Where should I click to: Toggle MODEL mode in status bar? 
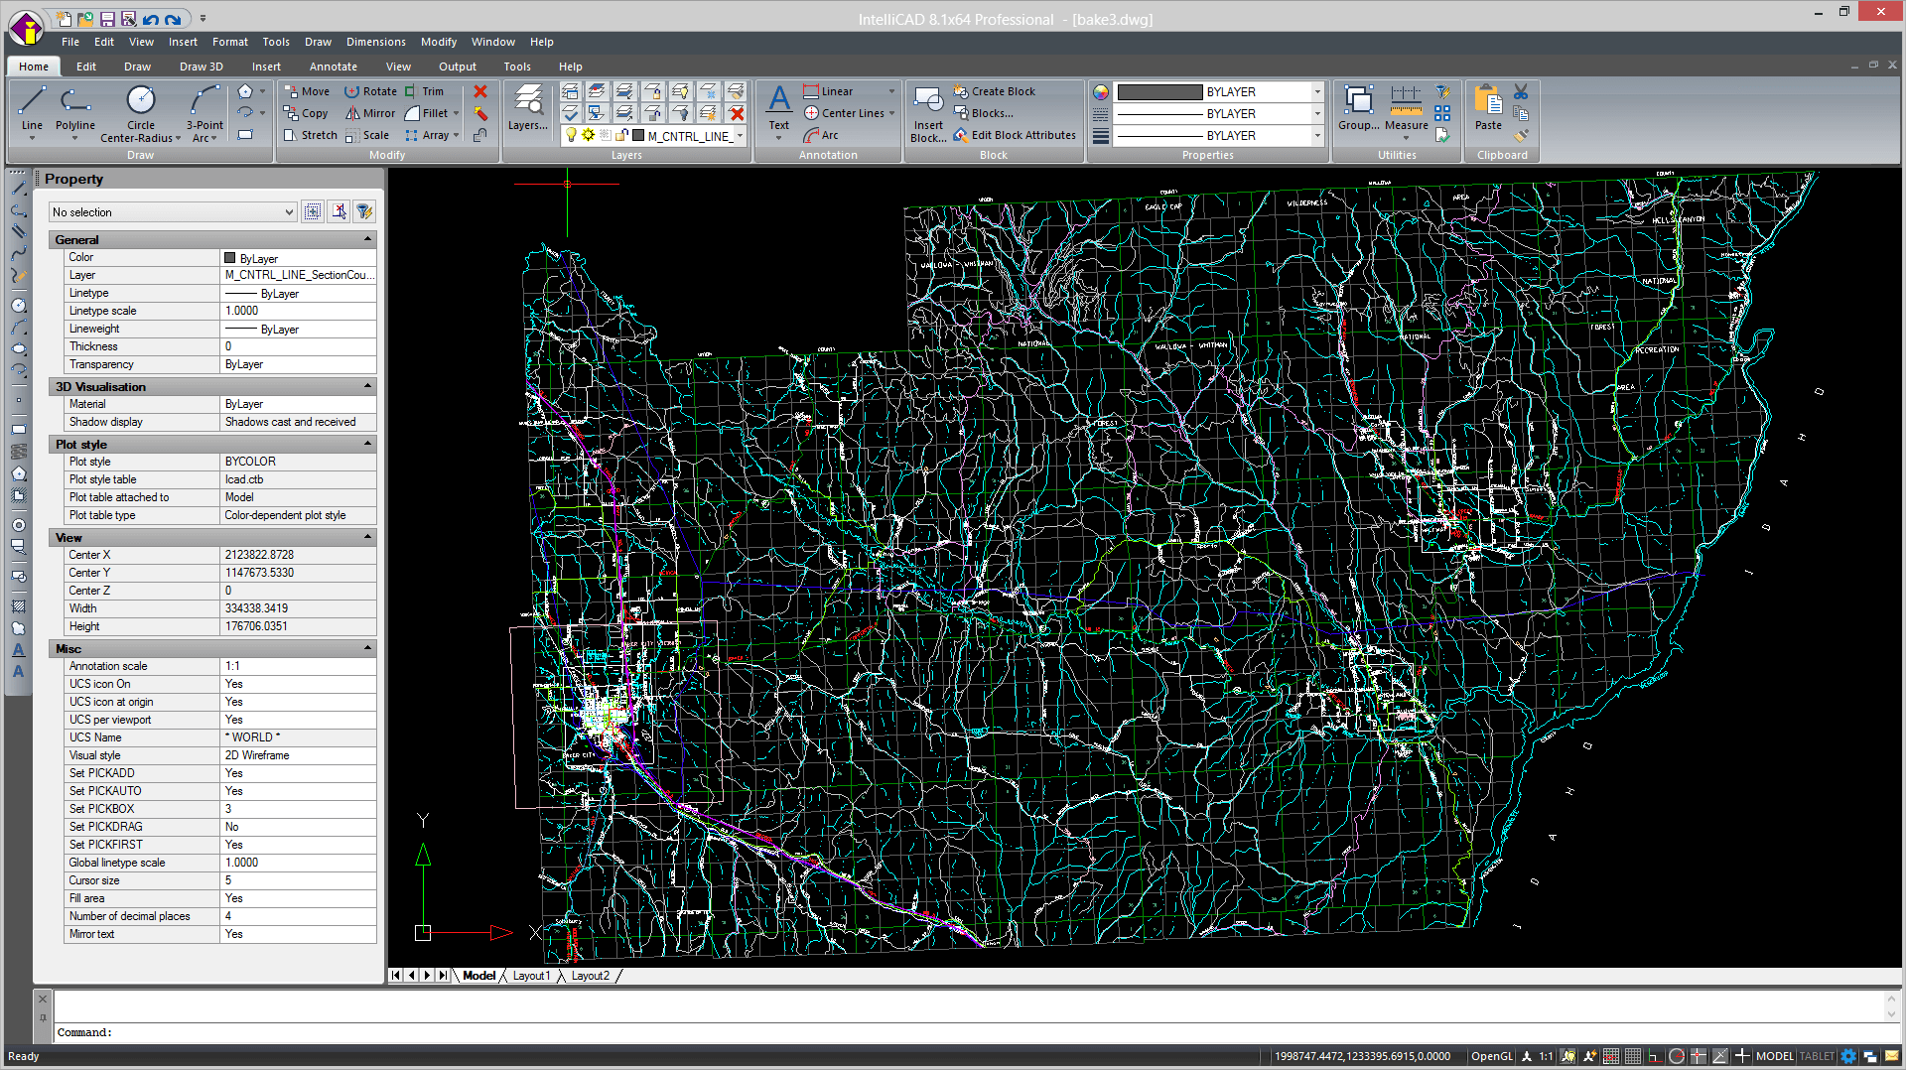1775,1056
